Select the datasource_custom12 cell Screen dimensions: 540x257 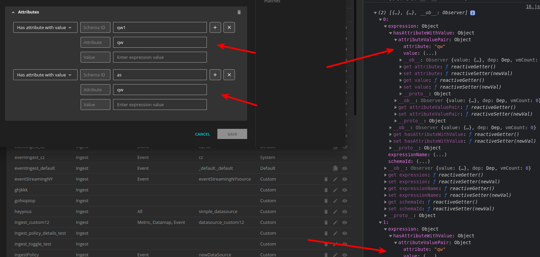[x=221, y=223]
